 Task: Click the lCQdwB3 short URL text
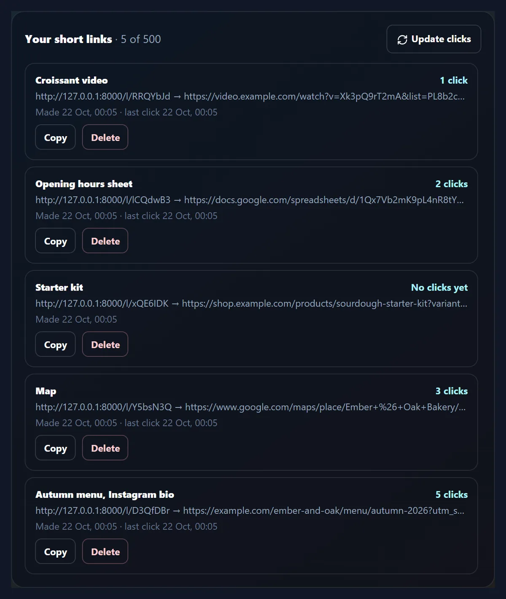tap(103, 200)
